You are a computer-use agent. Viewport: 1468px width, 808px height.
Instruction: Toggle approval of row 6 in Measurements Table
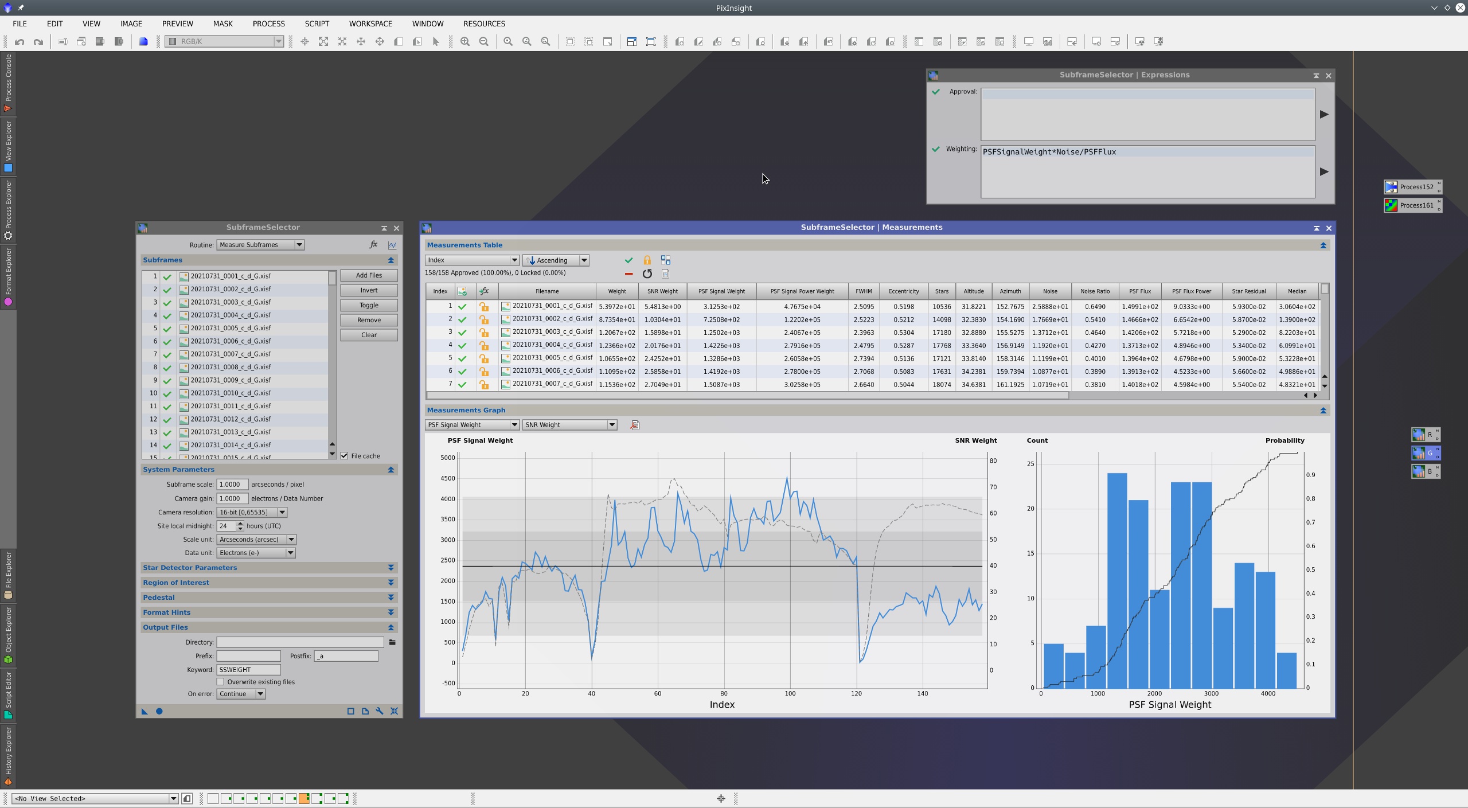click(462, 372)
